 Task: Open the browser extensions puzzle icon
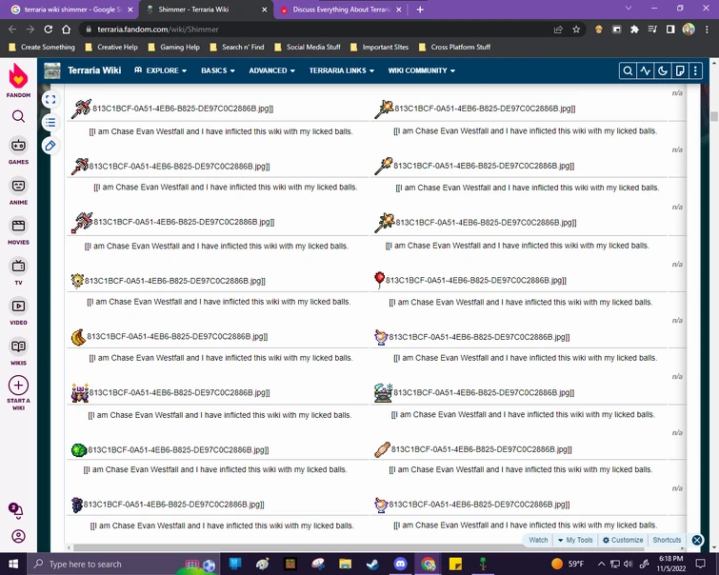click(634, 30)
